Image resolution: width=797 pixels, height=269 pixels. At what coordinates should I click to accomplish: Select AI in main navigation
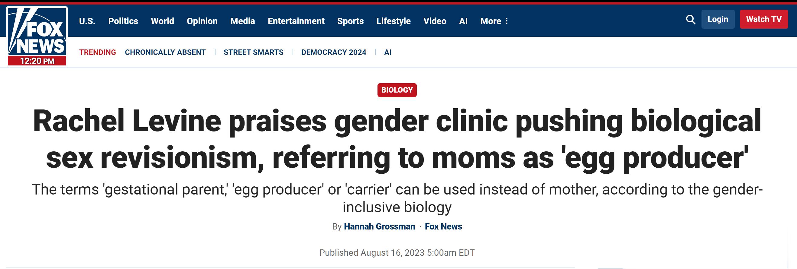(463, 21)
